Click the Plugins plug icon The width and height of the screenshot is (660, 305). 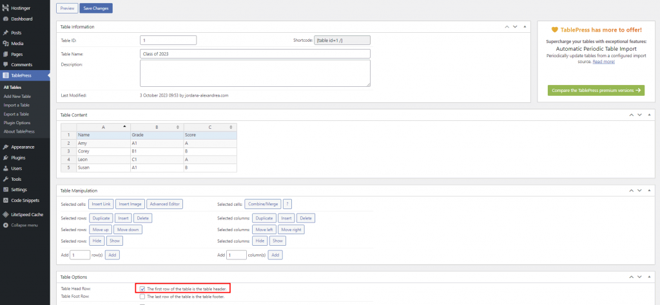5,158
